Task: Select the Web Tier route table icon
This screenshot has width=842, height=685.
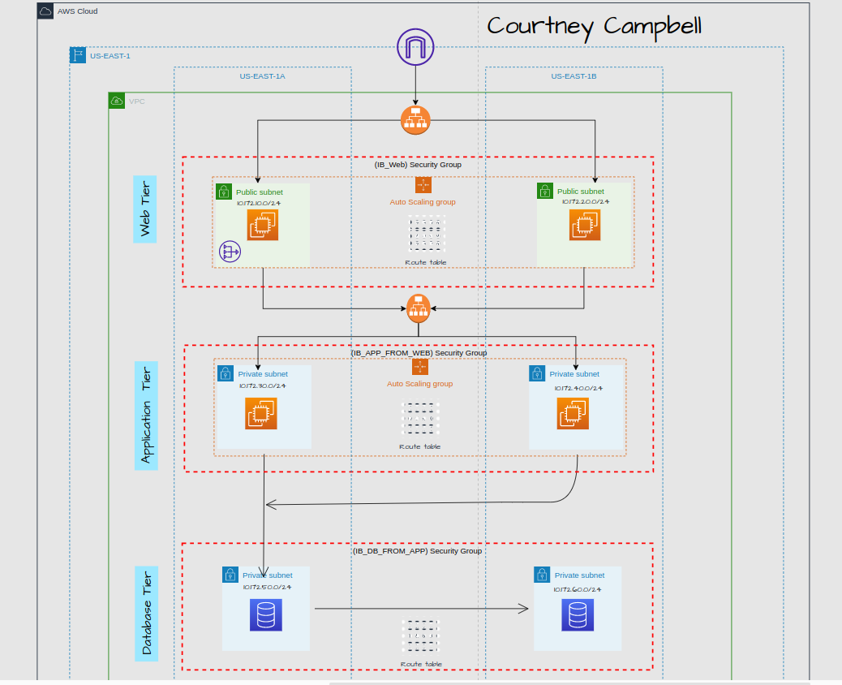Action: (427, 235)
